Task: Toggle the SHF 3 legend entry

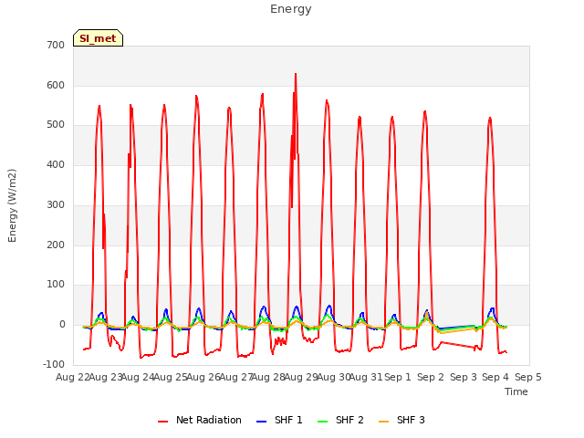Action: click(401, 420)
